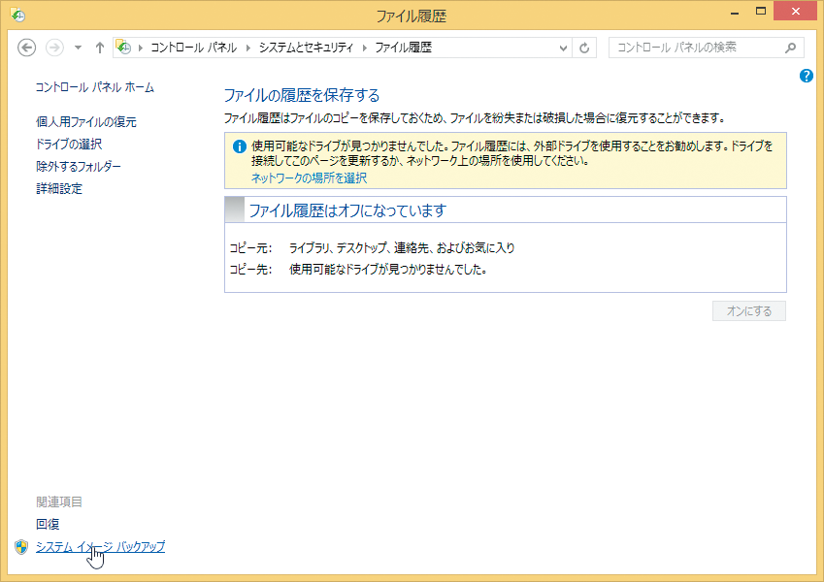Click the 関連項目 label
Screen dimensions: 824x582
[59, 502]
